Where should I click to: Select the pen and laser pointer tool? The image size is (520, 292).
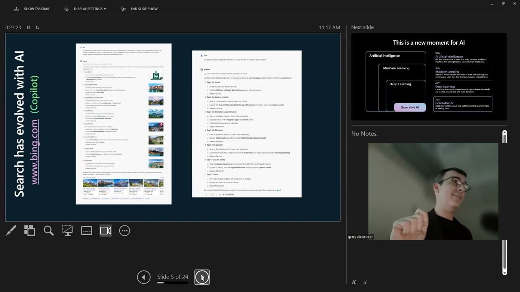click(11, 231)
